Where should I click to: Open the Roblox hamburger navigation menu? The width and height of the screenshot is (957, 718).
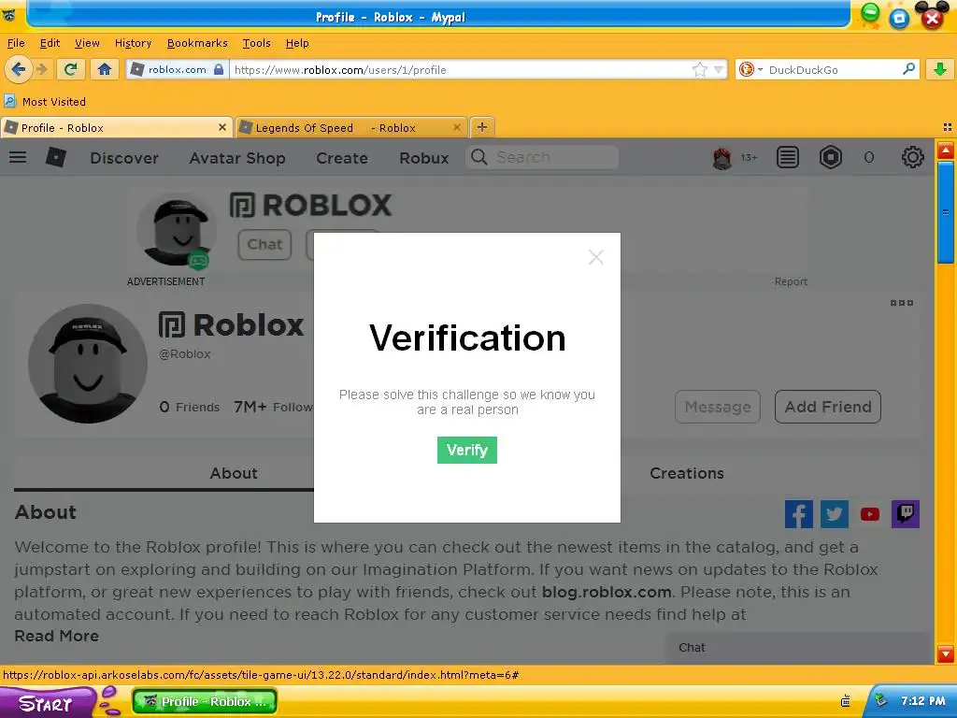click(x=18, y=157)
